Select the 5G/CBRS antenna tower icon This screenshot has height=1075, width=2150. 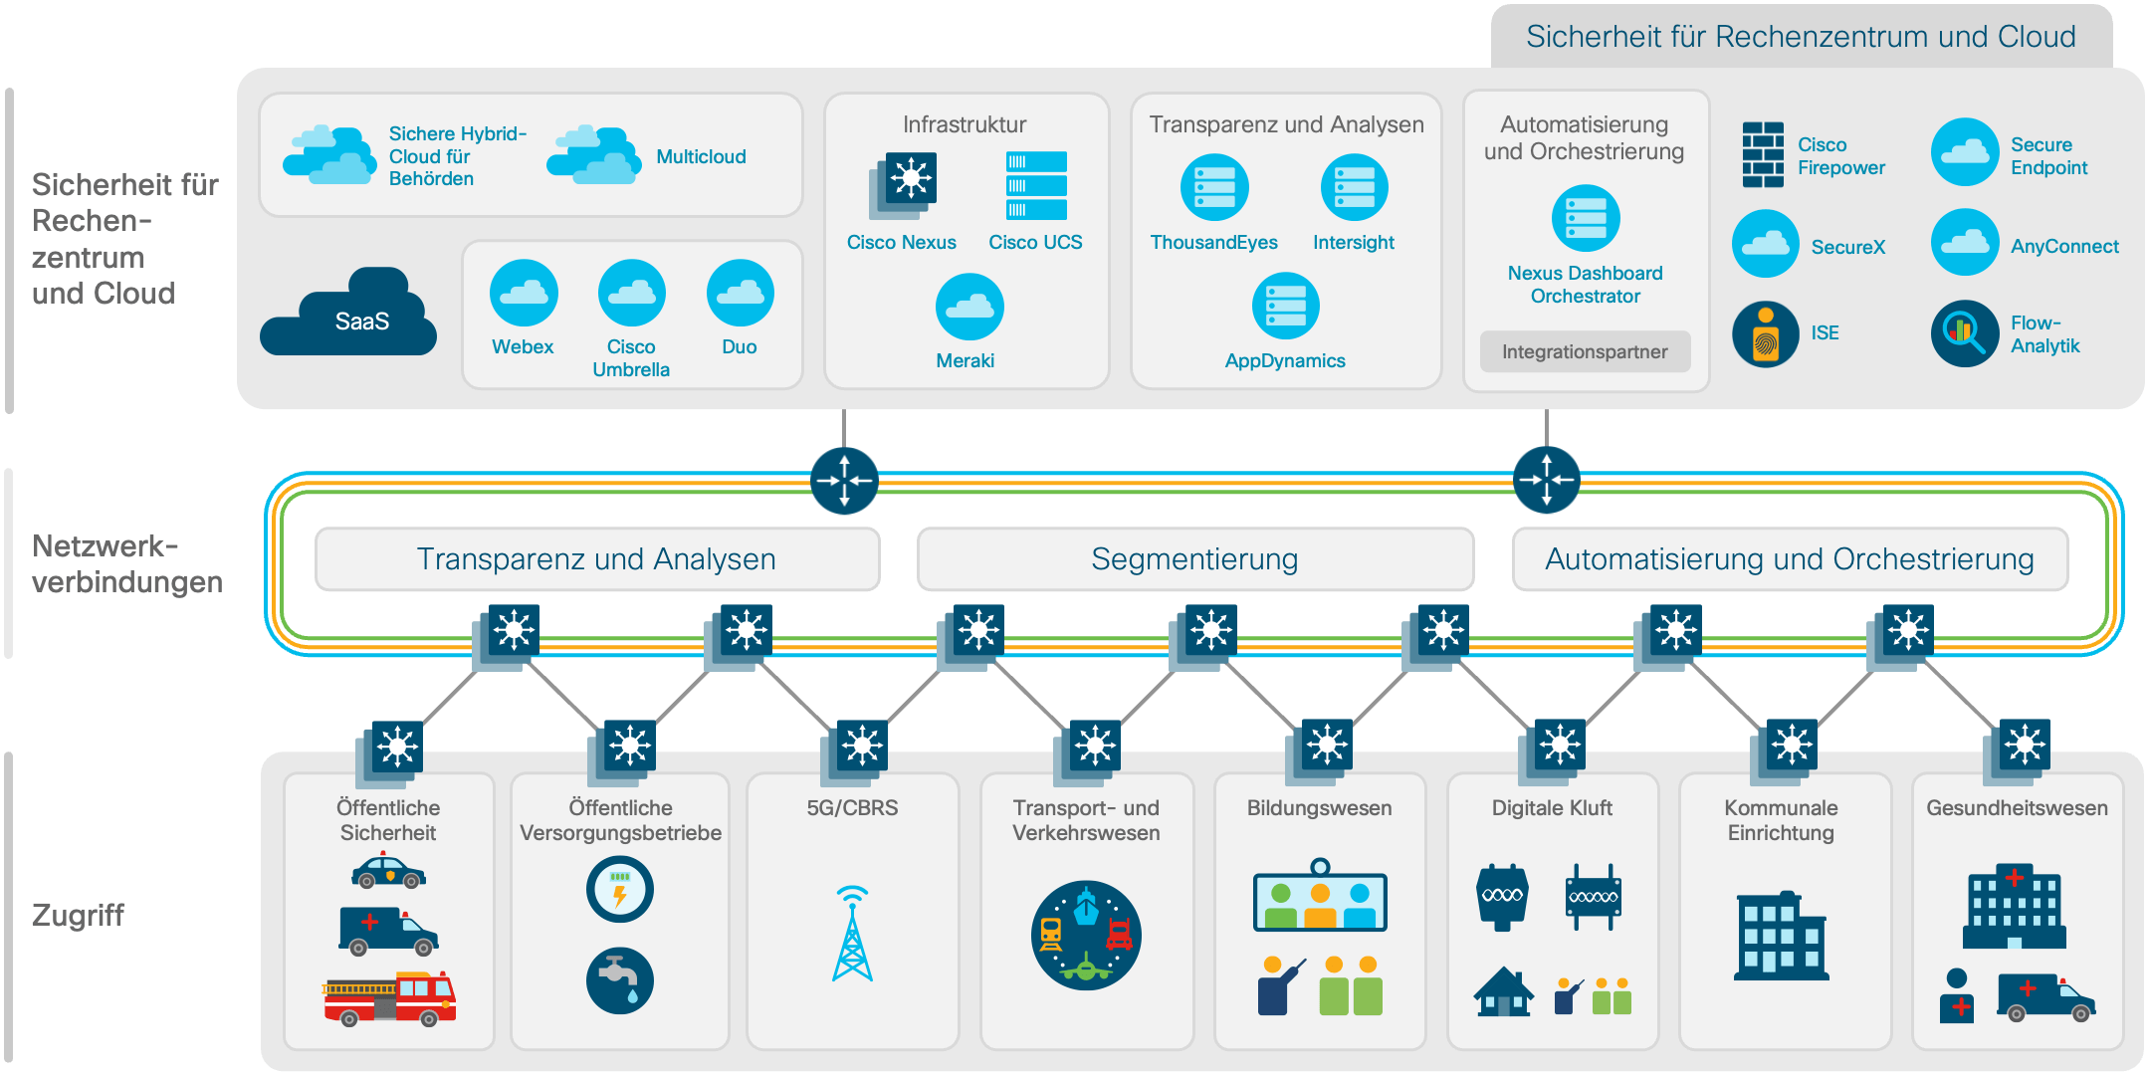tap(852, 933)
